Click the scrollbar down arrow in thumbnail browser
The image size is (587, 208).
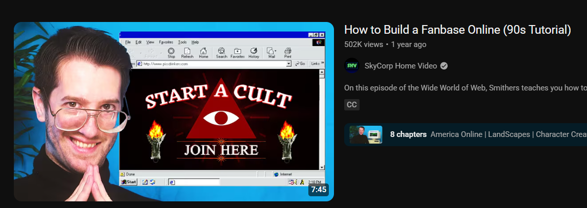click(322, 167)
